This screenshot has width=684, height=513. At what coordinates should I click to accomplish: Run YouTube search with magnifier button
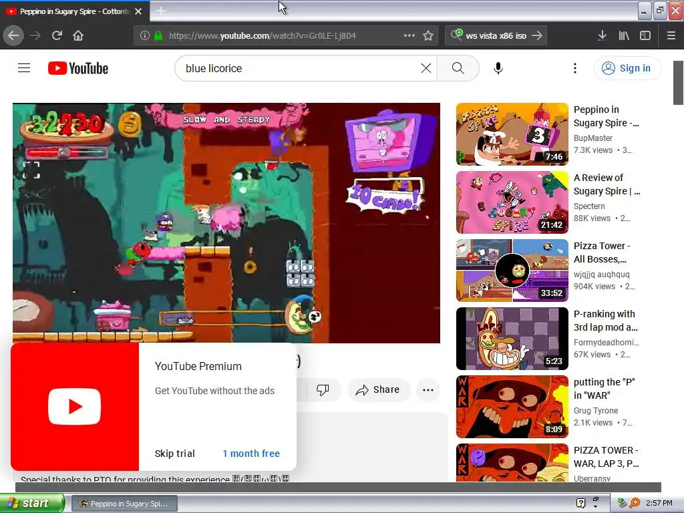coord(458,68)
